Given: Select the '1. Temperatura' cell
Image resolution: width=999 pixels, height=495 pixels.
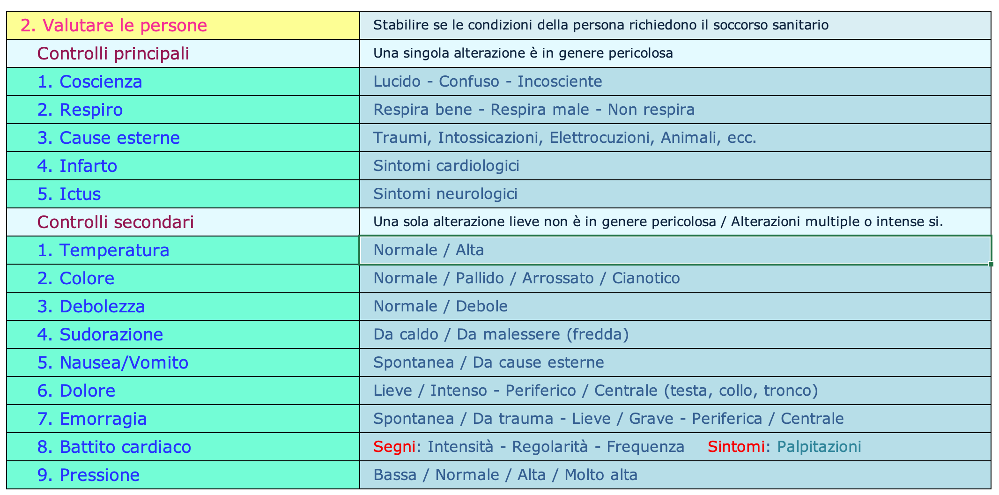Looking at the screenshot, I should (x=183, y=250).
